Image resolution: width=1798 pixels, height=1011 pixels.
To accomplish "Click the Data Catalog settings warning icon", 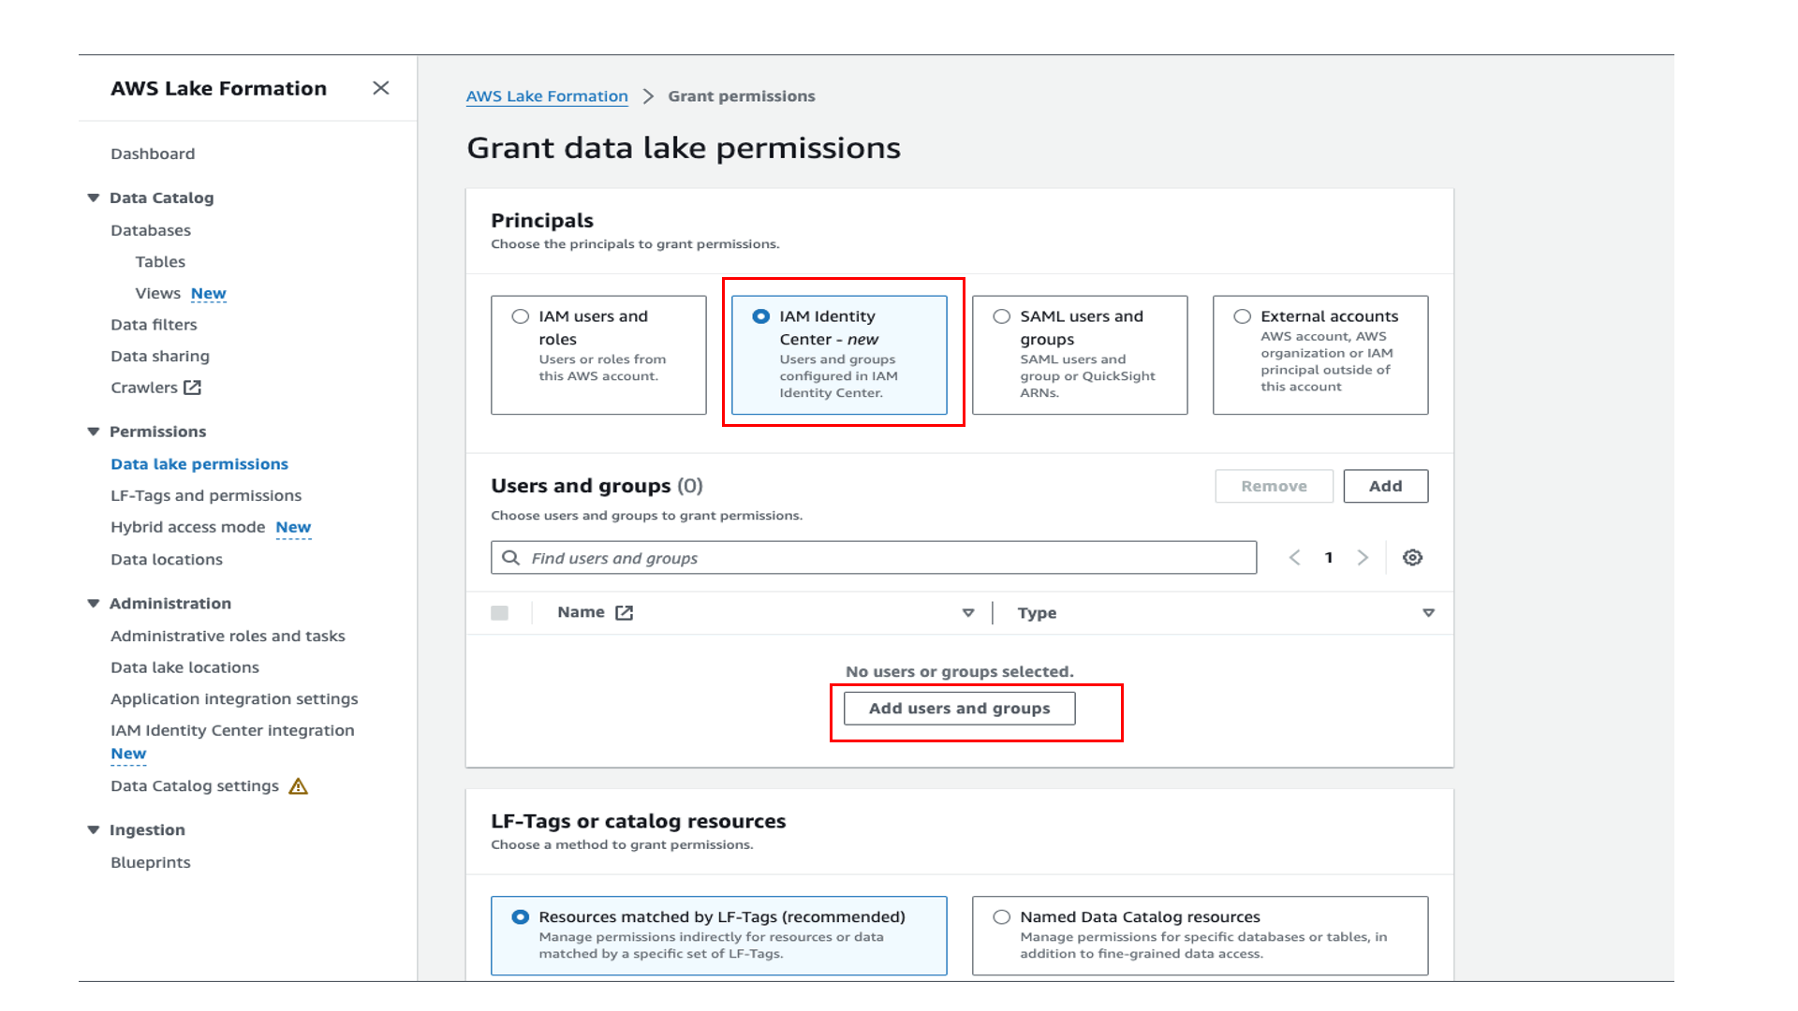I will tap(298, 786).
